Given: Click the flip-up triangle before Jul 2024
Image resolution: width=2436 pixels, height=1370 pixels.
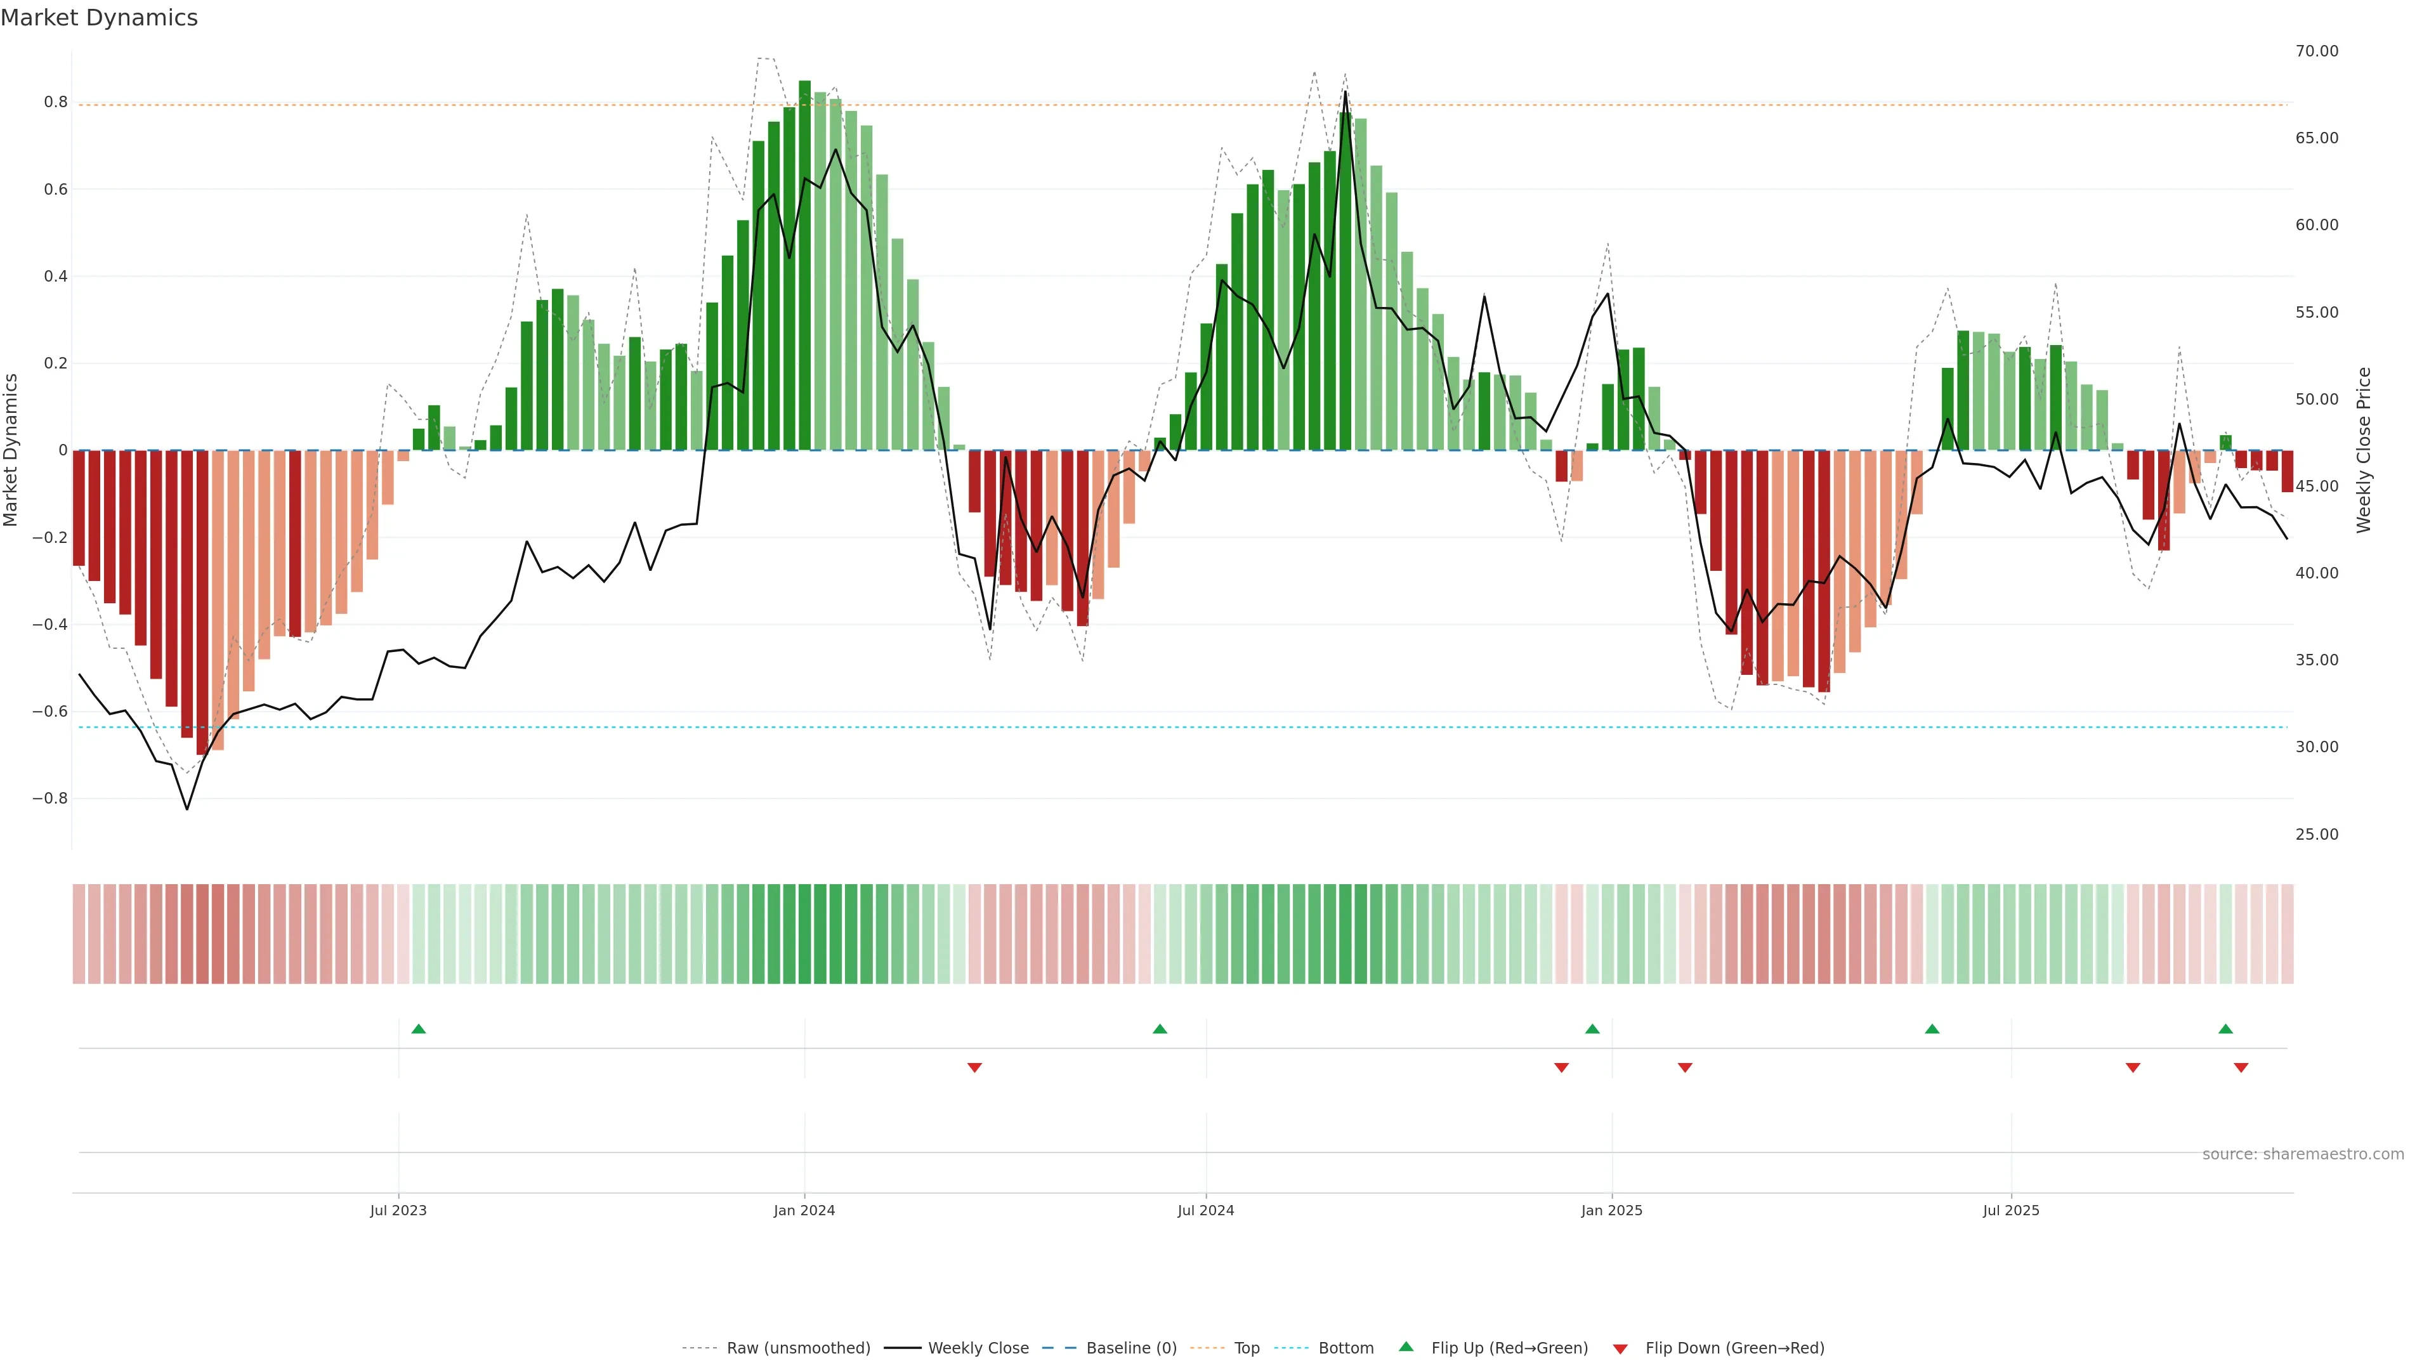Looking at the screenshot, I should 1160,1029.
